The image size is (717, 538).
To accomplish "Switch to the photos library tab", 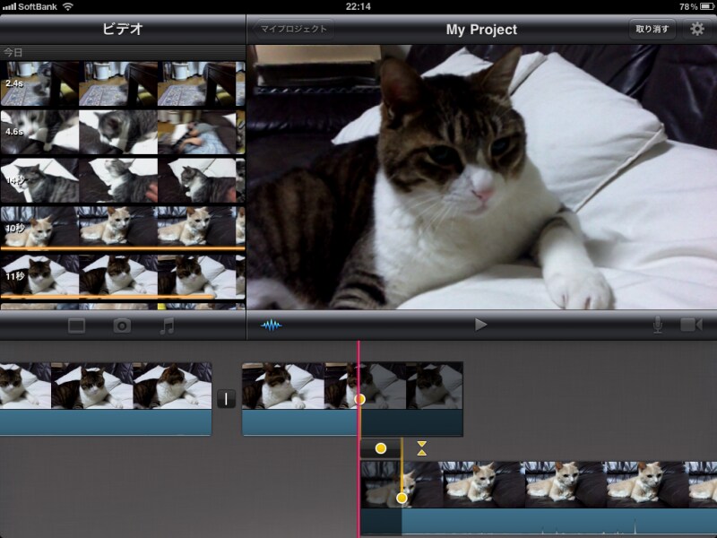I will point(123,325).
